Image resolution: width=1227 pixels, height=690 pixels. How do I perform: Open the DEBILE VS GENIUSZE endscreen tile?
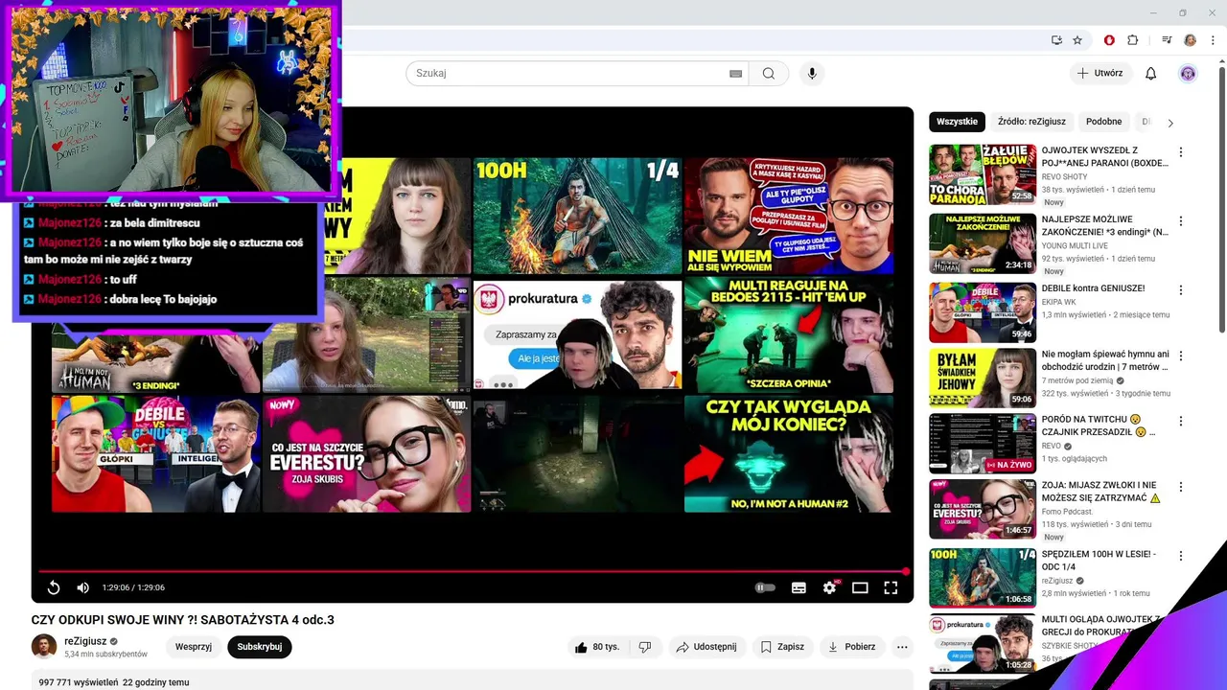(x=155, y=454)
